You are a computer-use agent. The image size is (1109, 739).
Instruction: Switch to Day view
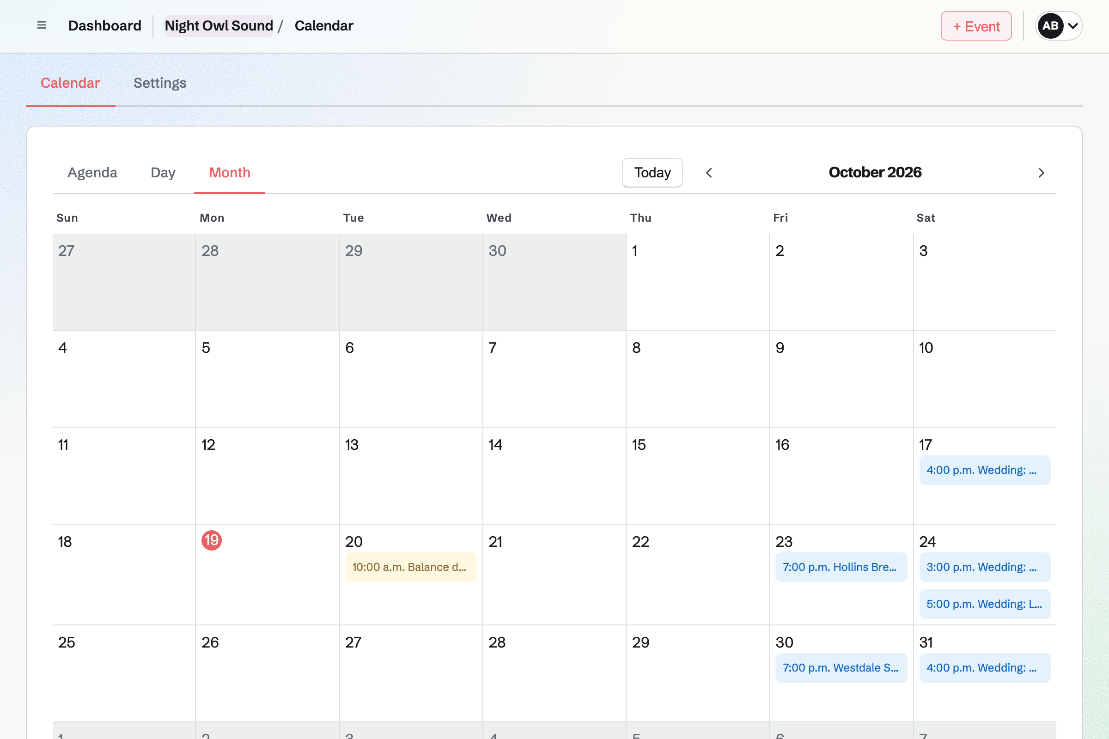(163, 172)
